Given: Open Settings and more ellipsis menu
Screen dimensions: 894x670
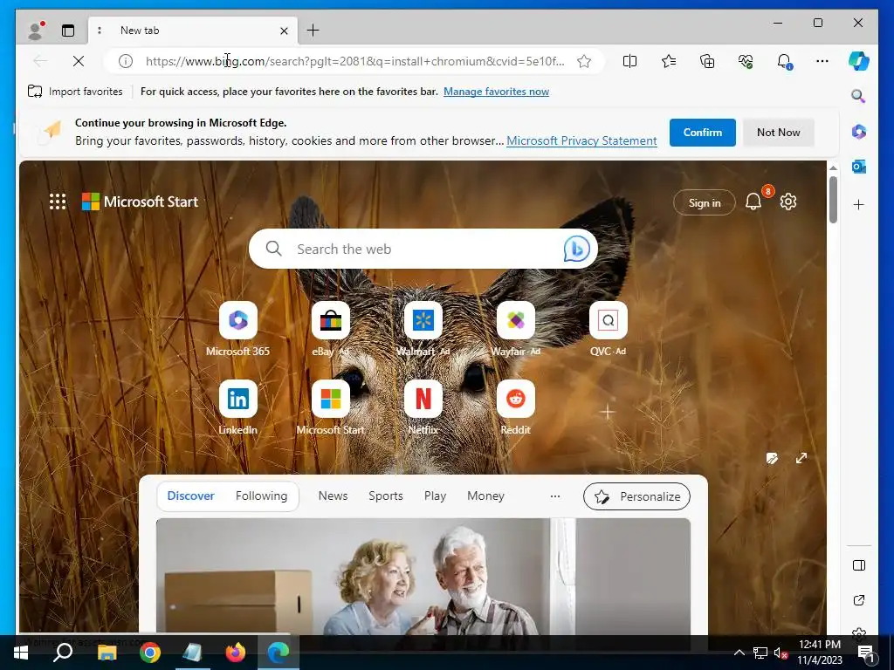Looking at the screenshot, I should tap(822, 61).
